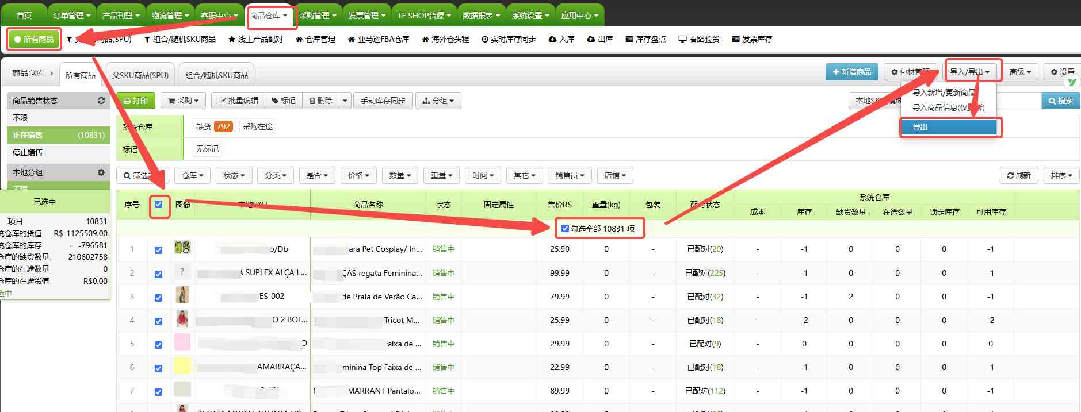Click the 刷新 refresh button

point(1018,175)
